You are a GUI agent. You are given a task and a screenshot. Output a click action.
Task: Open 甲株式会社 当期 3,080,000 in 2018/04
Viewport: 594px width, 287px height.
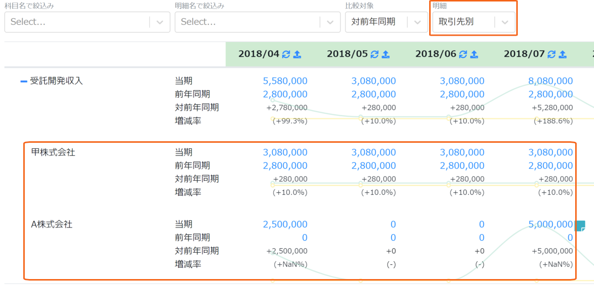pos(285,153)
